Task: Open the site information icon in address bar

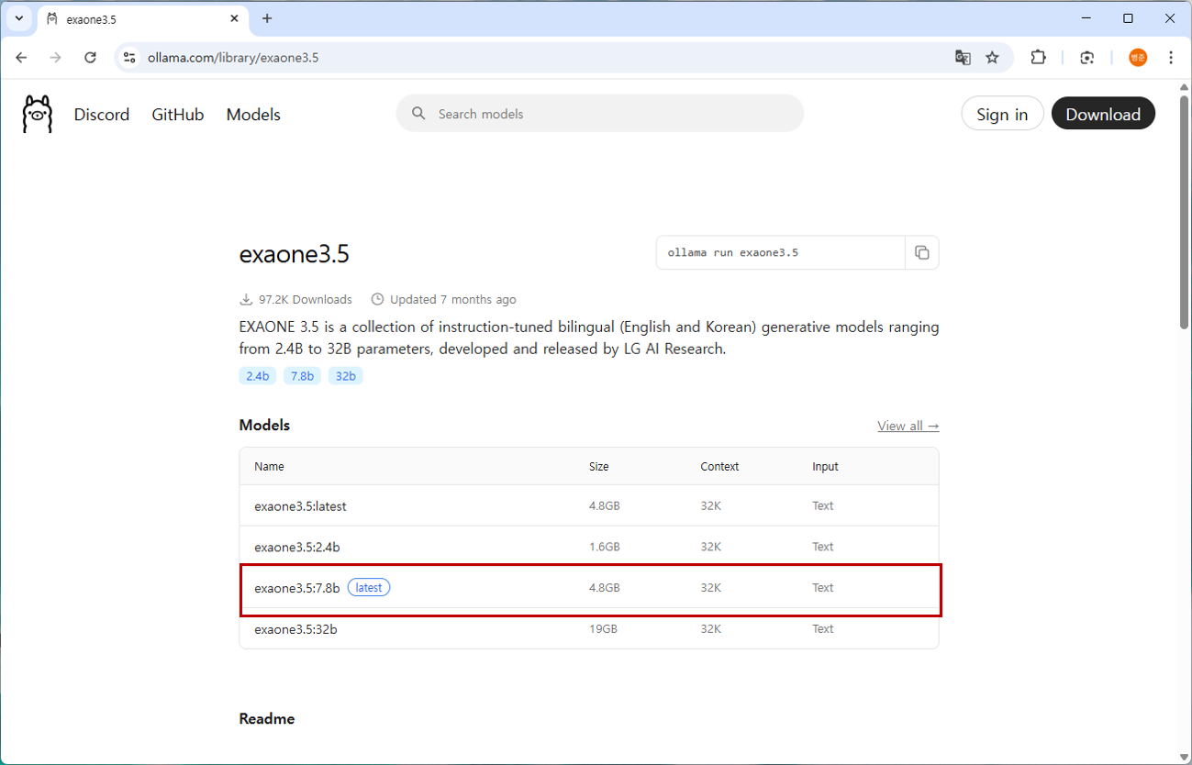Action: 130,58
